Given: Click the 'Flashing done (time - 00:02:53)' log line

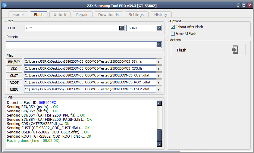Looking at the screenshot, I should [x=33, y=141].
